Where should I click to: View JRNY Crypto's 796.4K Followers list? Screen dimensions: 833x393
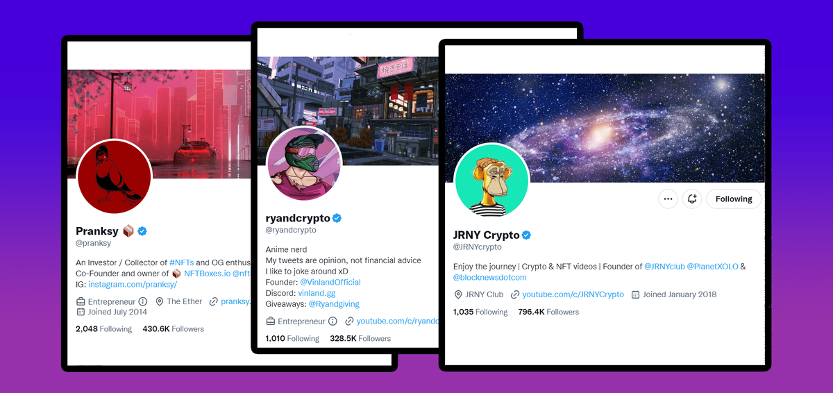(x=548, y=312)
